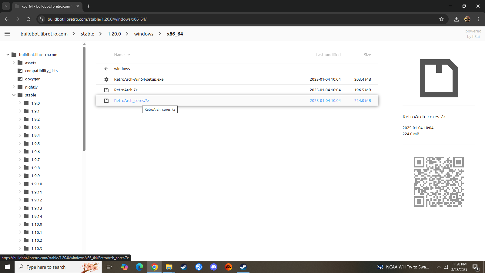Open the Copilot icon on the taskbar
The width and height of the screenshot is (485, 273).
[125, 267]
